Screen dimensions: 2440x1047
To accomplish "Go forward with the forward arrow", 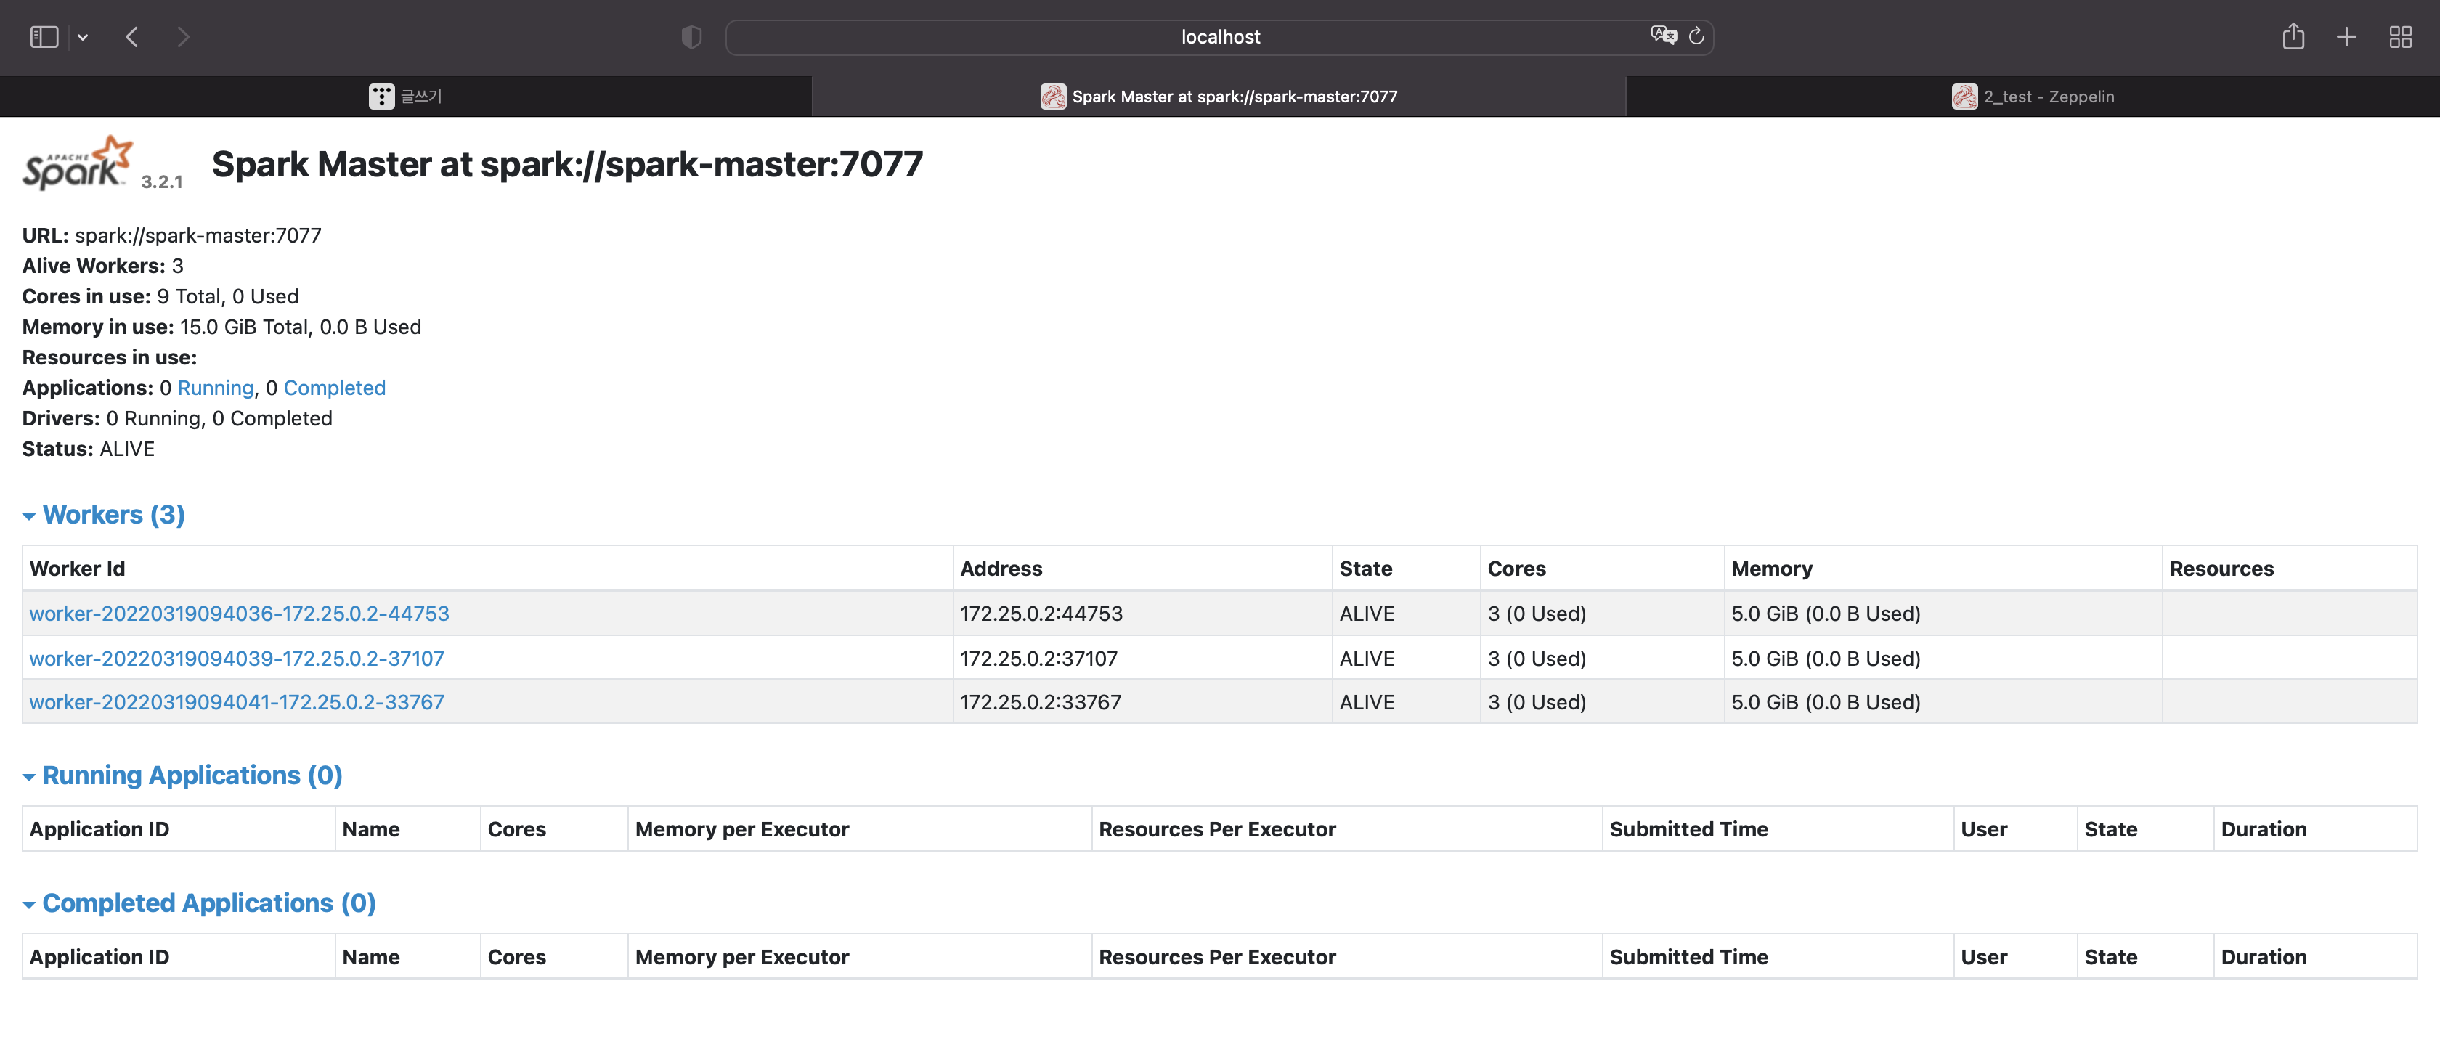I will (x=183, y=37).
